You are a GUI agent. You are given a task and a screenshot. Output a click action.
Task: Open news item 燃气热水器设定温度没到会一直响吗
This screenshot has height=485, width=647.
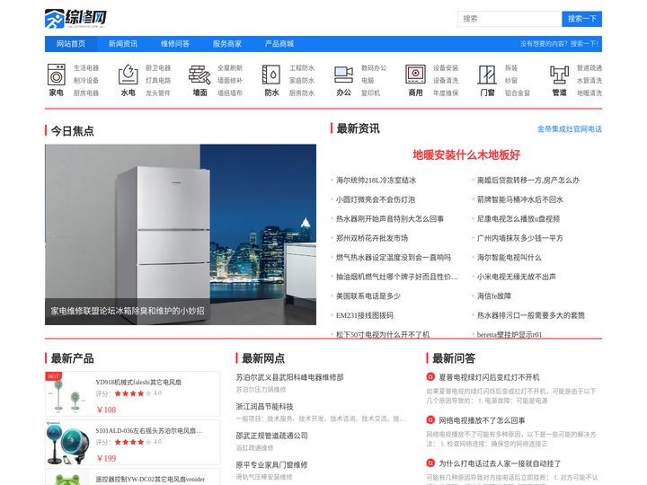(394, 258)
